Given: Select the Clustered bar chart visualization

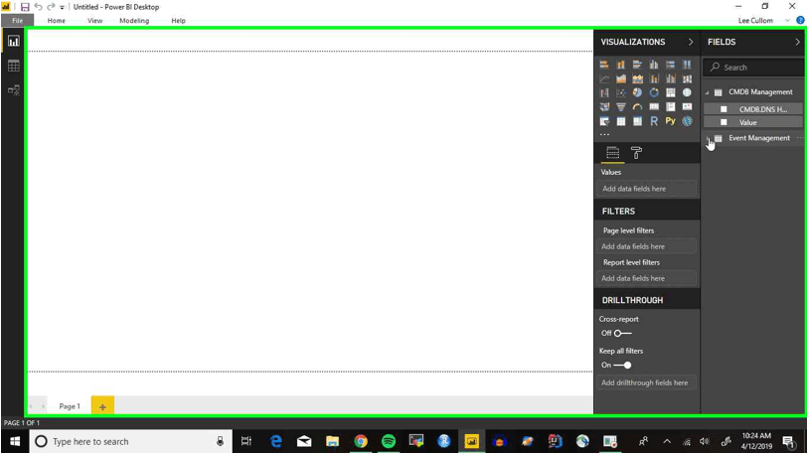Looking at the screenshot, I should [x=637, y=65].
